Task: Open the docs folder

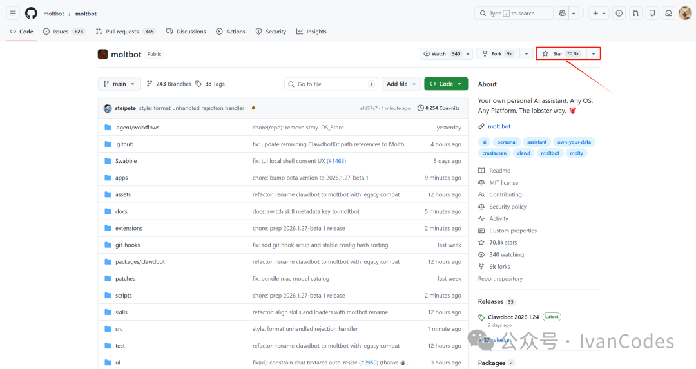Action: (121, 212)
